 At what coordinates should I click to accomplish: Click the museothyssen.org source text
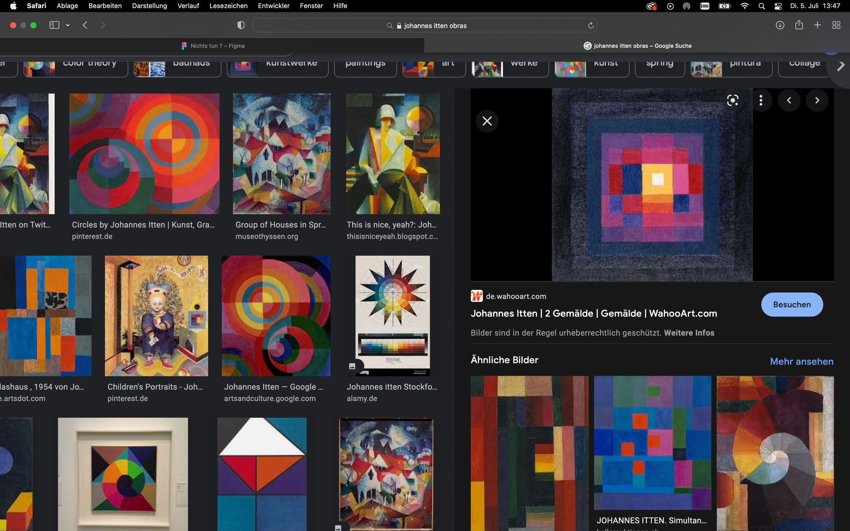267,236
